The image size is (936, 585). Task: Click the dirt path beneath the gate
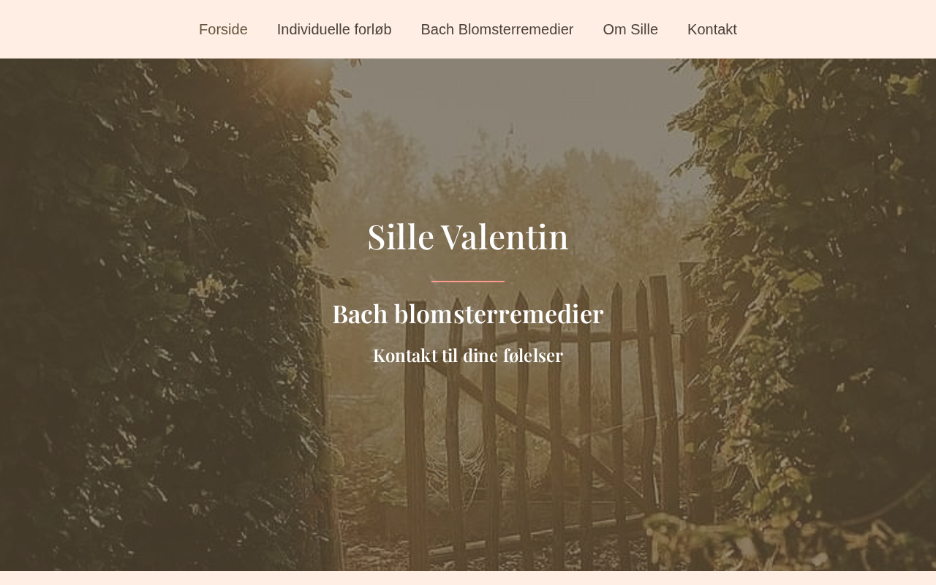[x=512, y=541]
